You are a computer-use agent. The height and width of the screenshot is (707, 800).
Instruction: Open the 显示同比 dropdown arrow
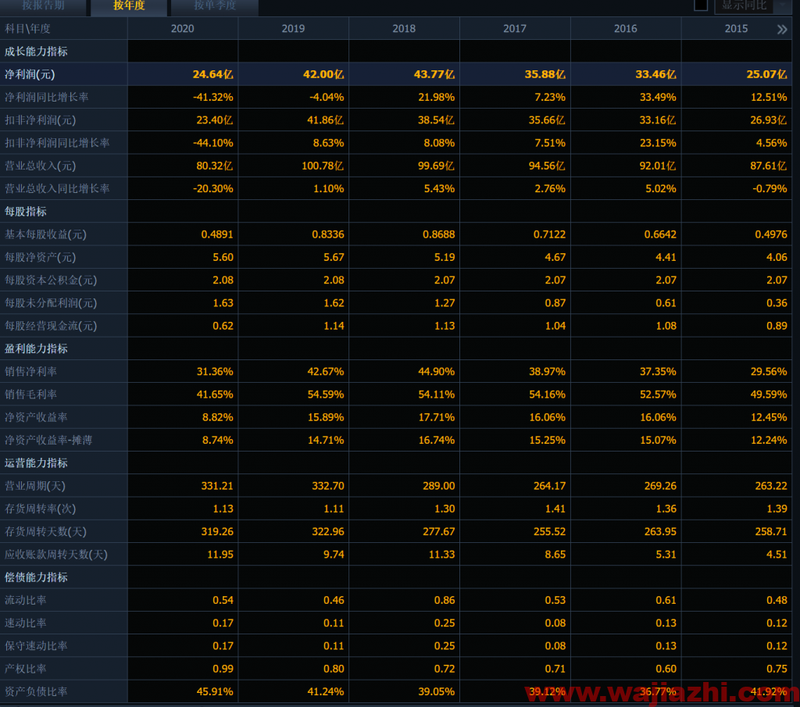click(782, 5)
